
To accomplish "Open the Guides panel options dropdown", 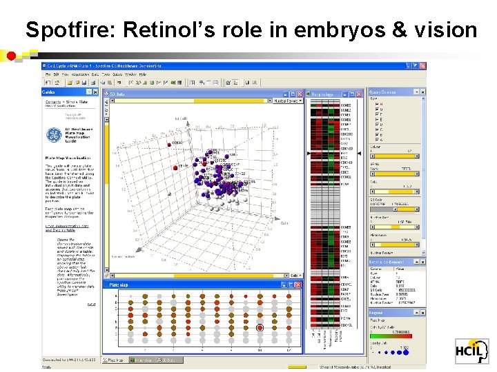I will (x=89, y=92).
